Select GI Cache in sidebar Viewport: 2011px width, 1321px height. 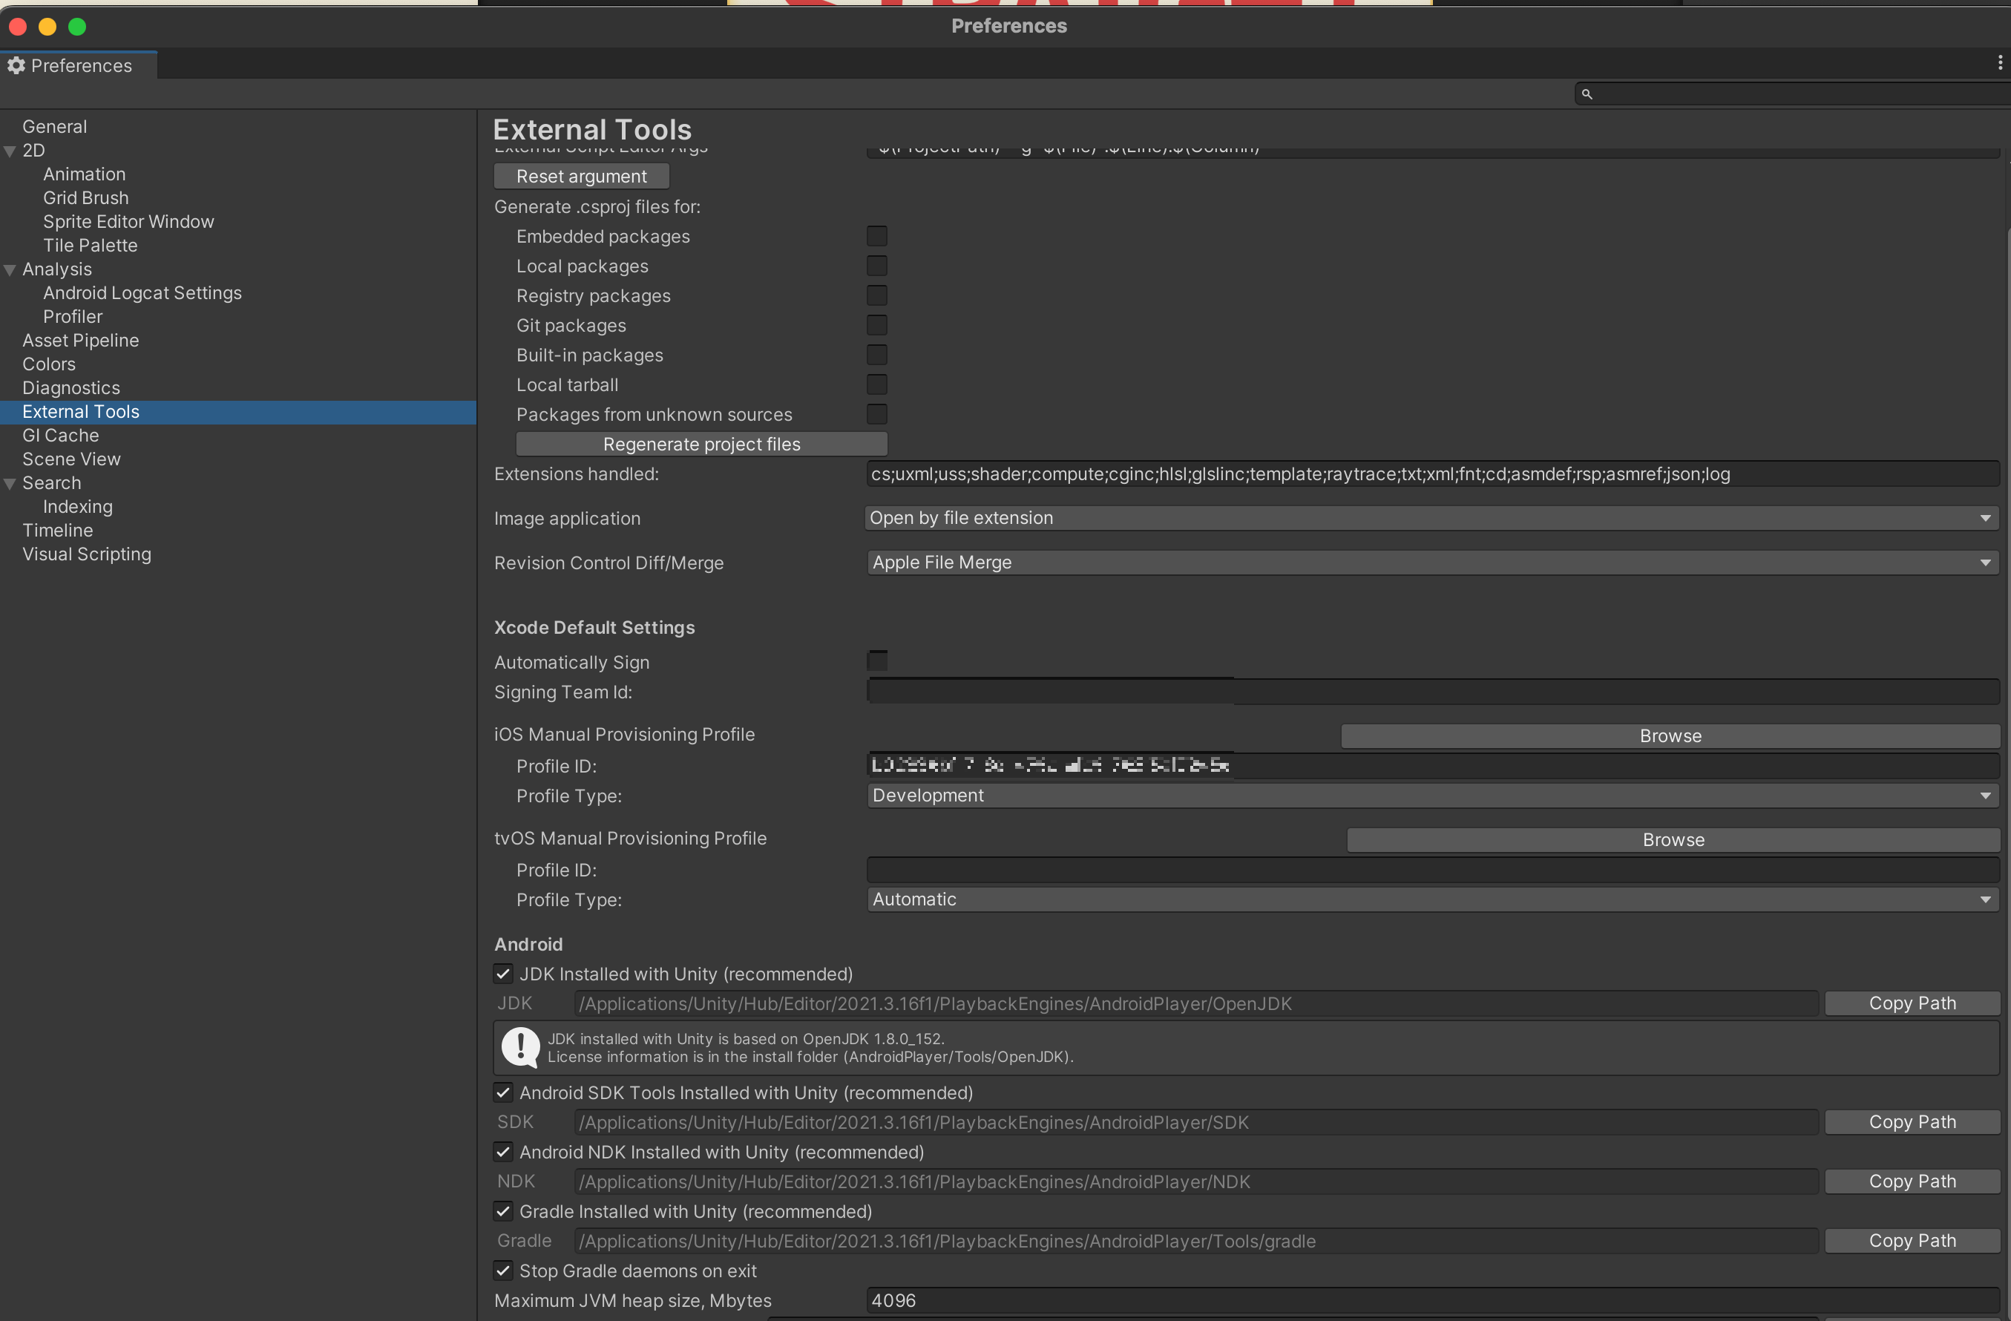click(60, 436)
